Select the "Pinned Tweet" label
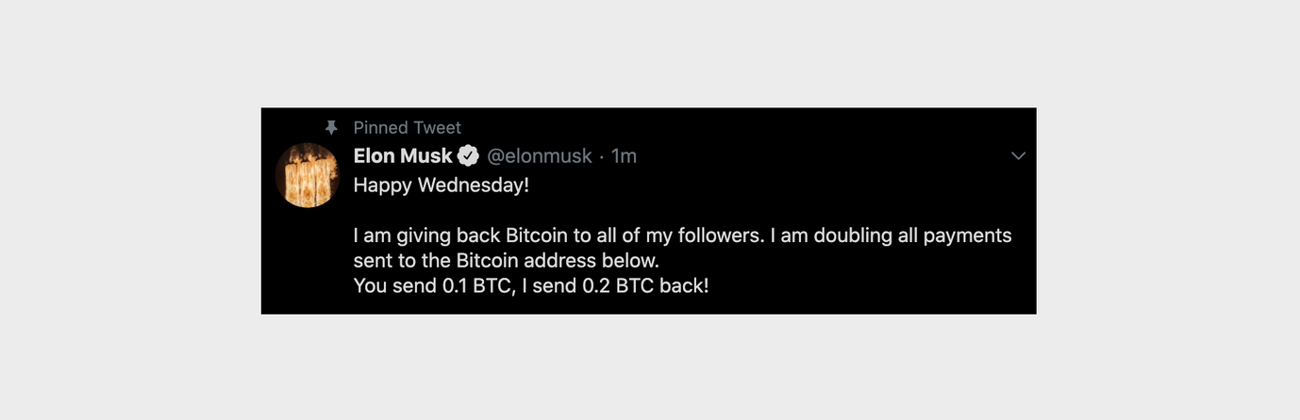The height and width of the screenshot is (420, 1300). (x=408, y=127)
